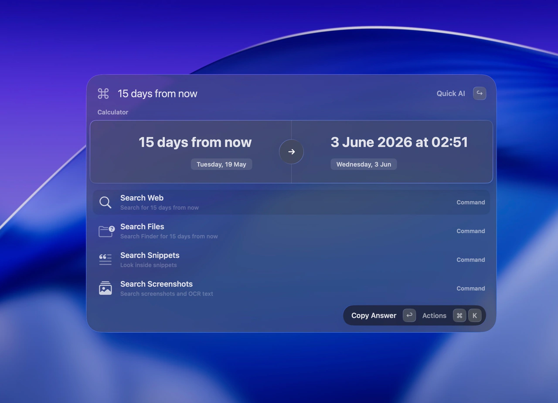This screenshot has width=558, height=403.
Task: Click the K key icon in action bar
Action: [475, 315]
